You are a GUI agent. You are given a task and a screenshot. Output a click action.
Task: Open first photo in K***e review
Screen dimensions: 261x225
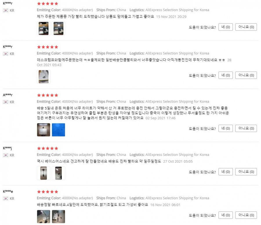[x=43, y=217]
